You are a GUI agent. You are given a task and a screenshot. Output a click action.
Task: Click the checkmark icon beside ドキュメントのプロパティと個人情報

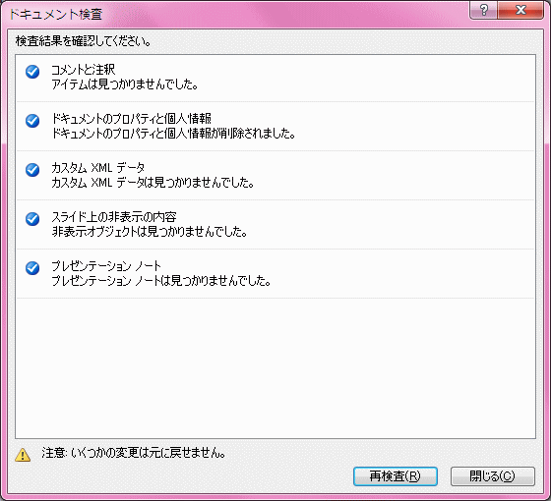[32, 121]
